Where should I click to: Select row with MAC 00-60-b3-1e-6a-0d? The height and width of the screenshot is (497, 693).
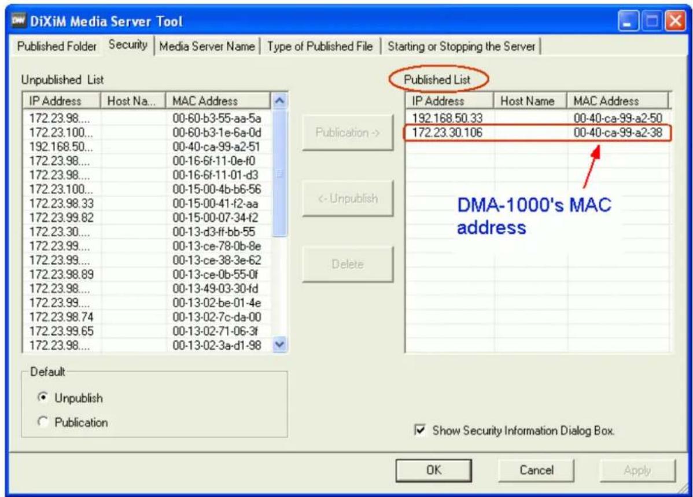coord(147,132)
